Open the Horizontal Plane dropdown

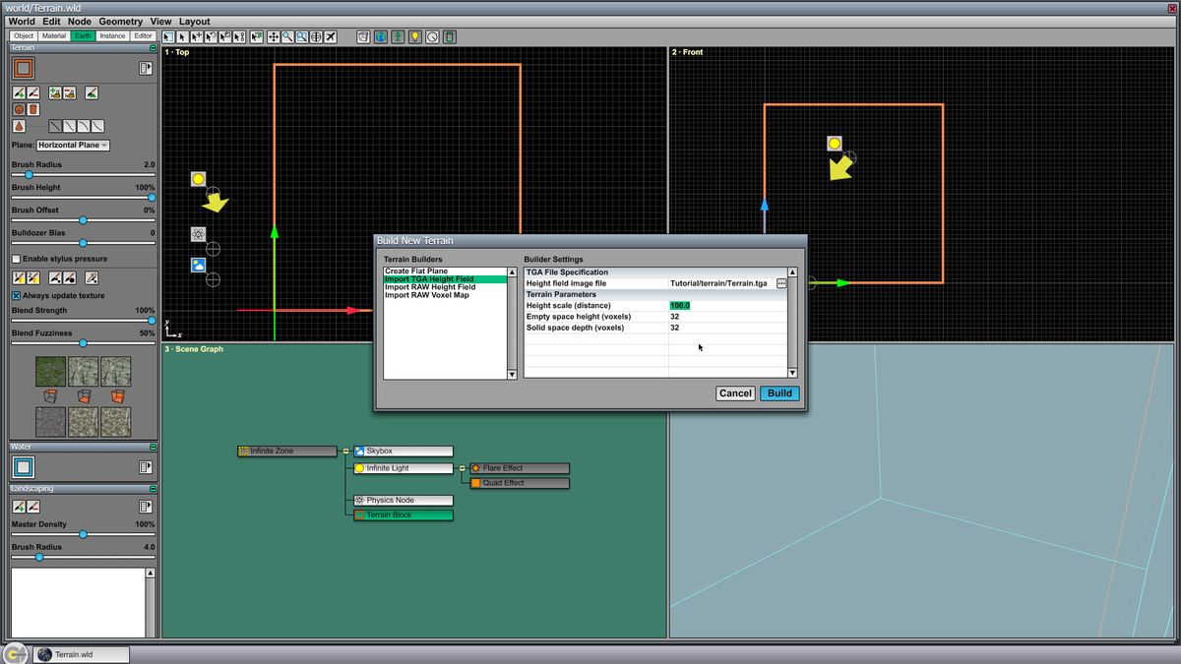pos(71,145)
